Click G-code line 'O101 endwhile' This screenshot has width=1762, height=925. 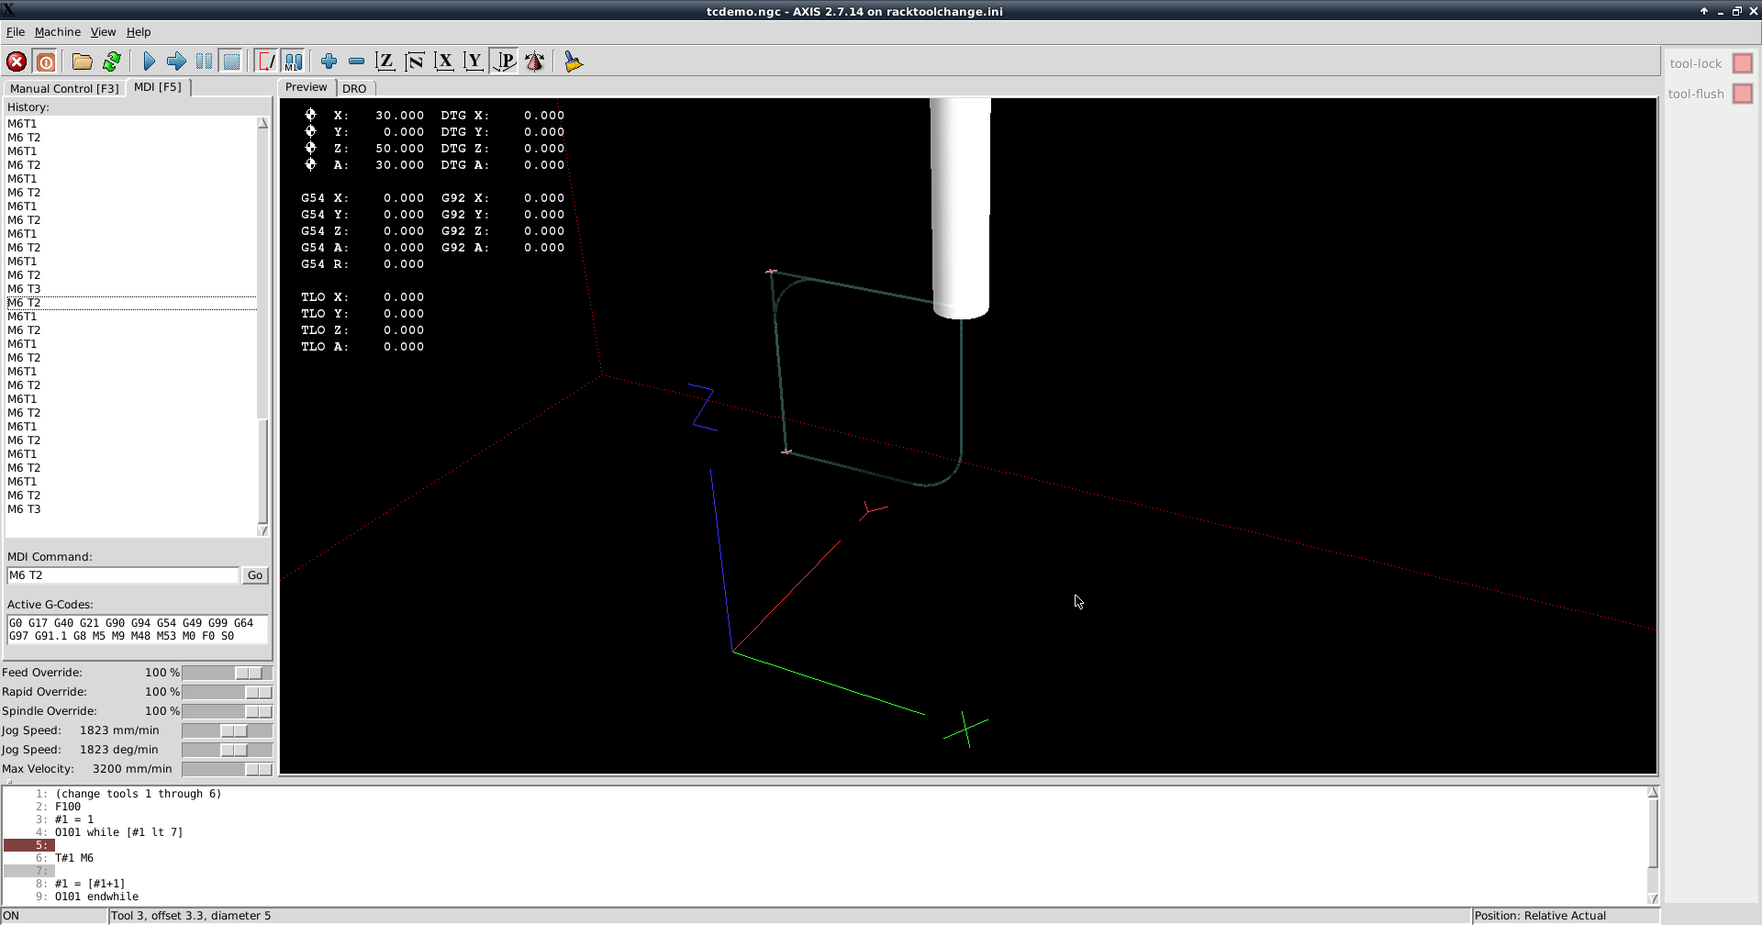[x=96, y=897]
